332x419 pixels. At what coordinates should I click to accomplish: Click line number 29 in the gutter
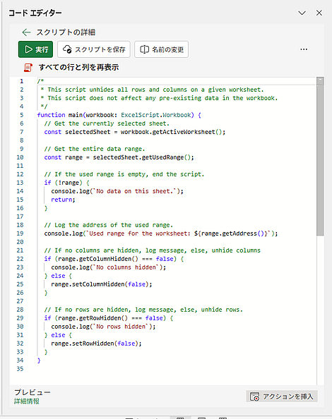(x=20, y=318)
